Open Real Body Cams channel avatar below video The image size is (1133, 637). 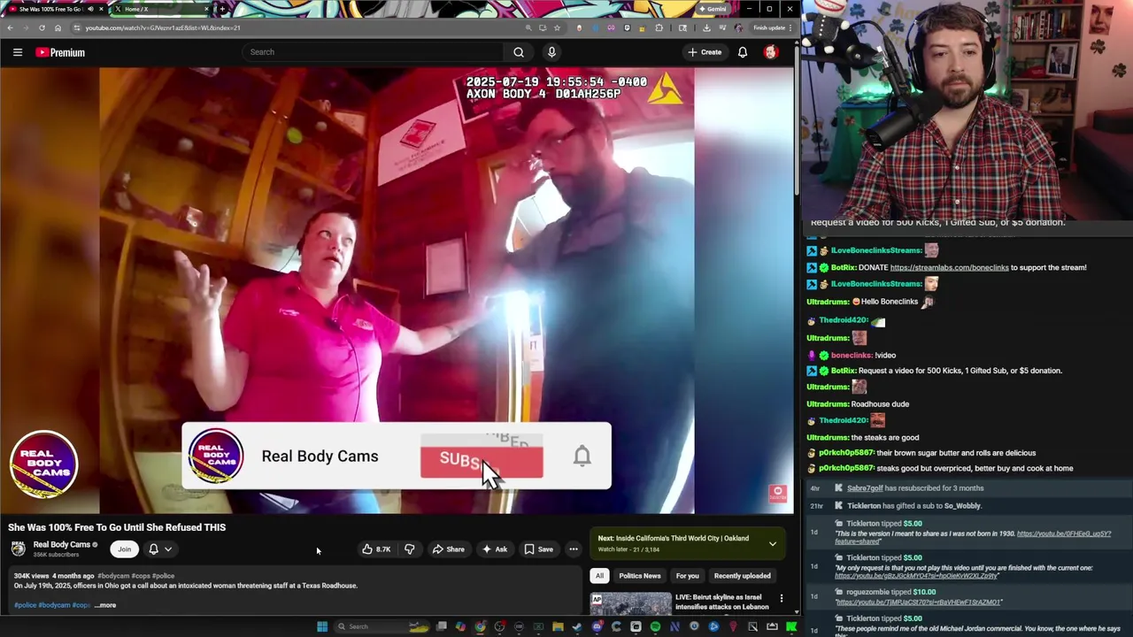(18, 549)
